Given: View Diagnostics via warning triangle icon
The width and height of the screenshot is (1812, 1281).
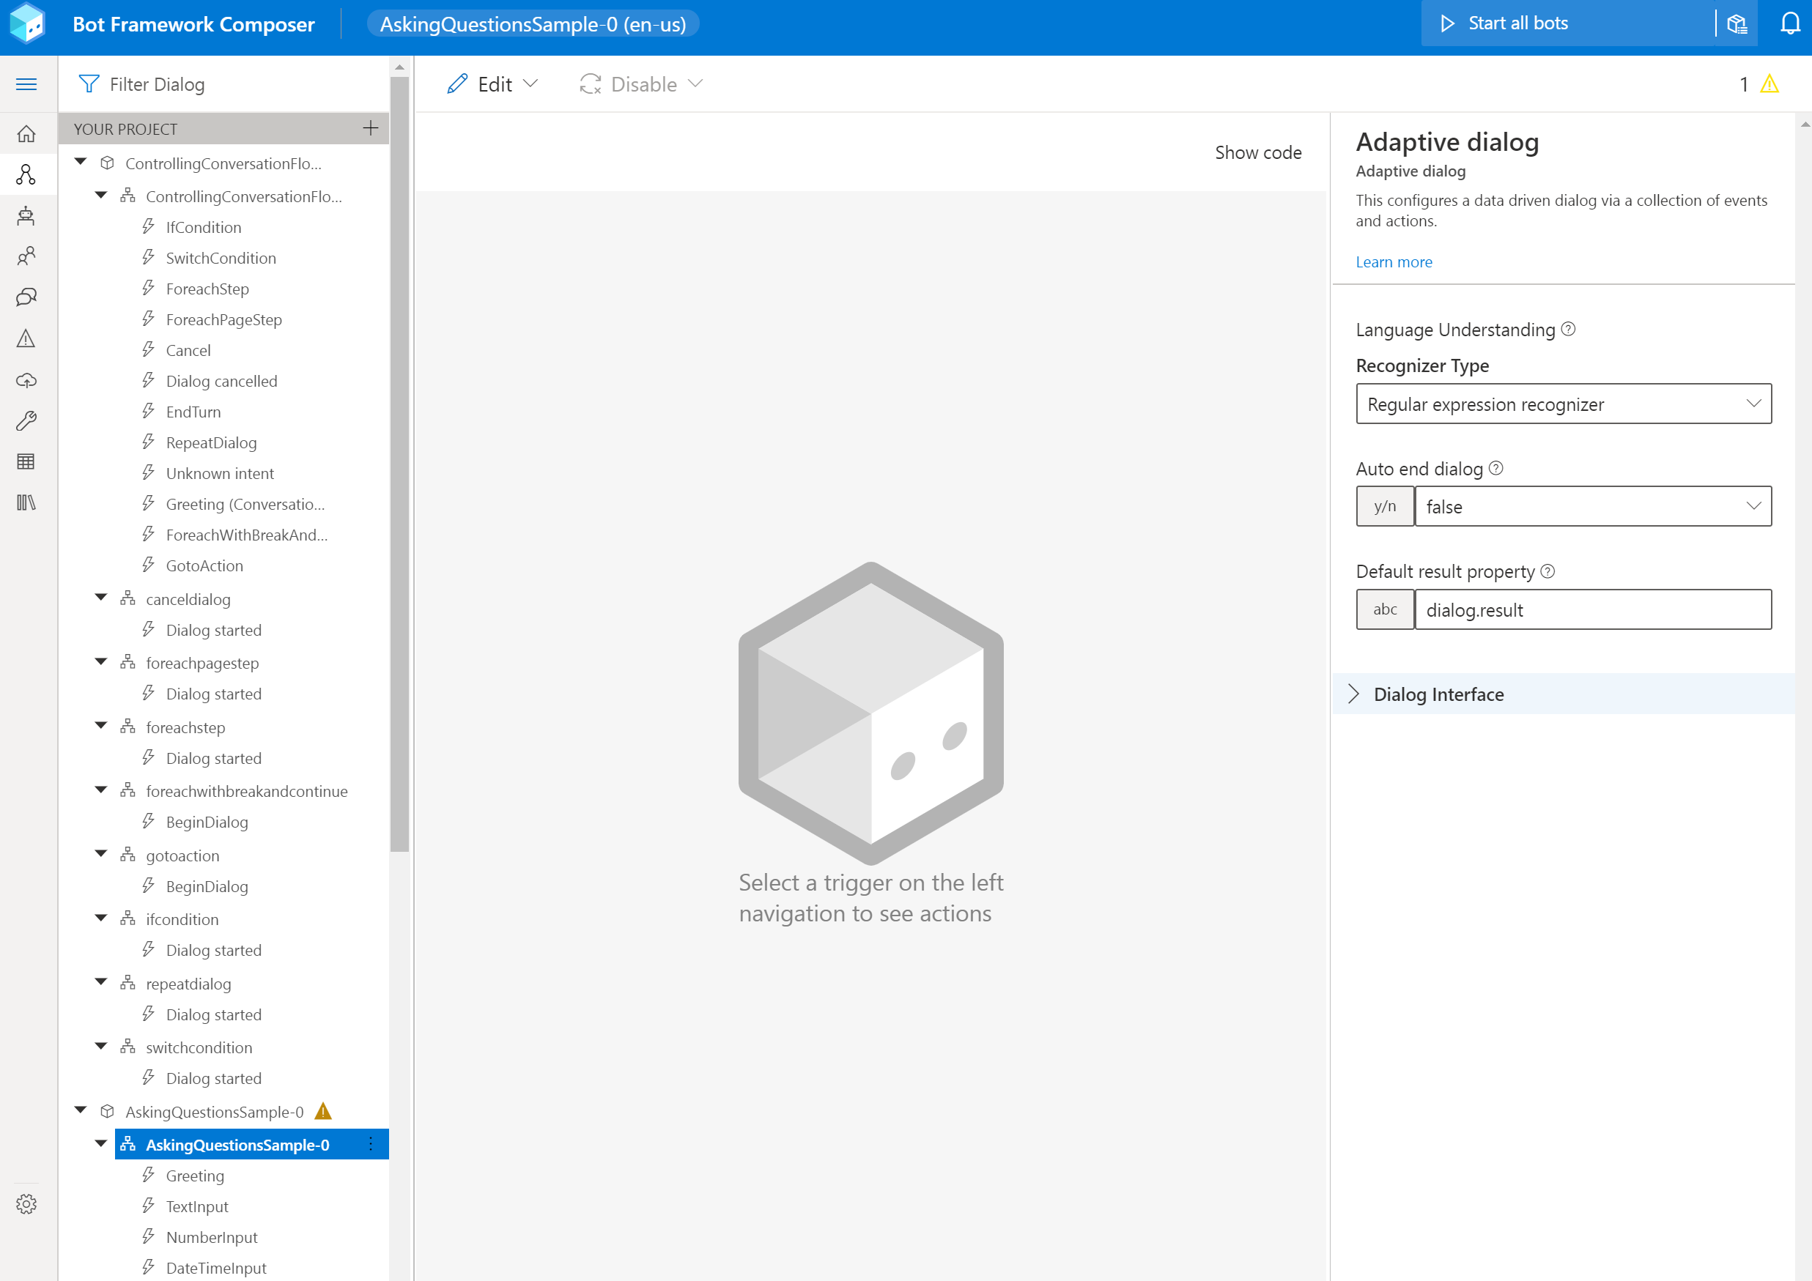Looking at the screenshot, I should click(x=28, y=339).
